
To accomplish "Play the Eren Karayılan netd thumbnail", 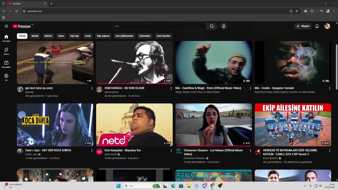I will [x=134, y=125].
